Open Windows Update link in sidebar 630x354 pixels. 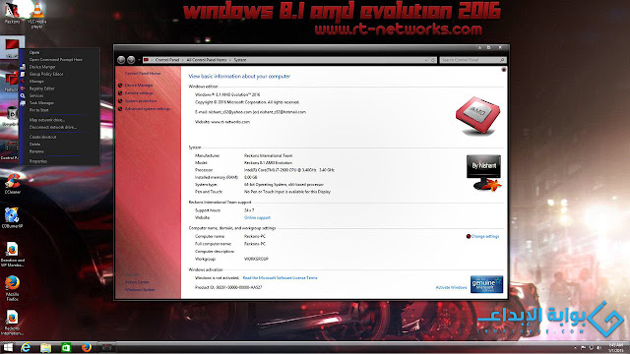pos(140,289)
